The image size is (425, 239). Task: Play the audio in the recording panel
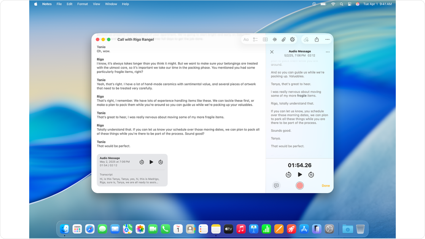300,175
